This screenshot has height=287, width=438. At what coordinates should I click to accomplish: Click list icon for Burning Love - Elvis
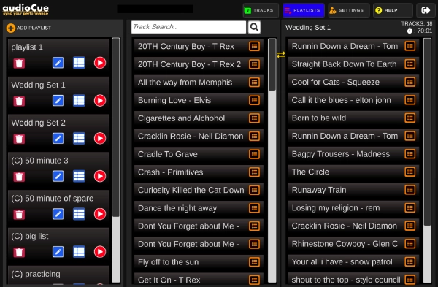coord(254,100)
